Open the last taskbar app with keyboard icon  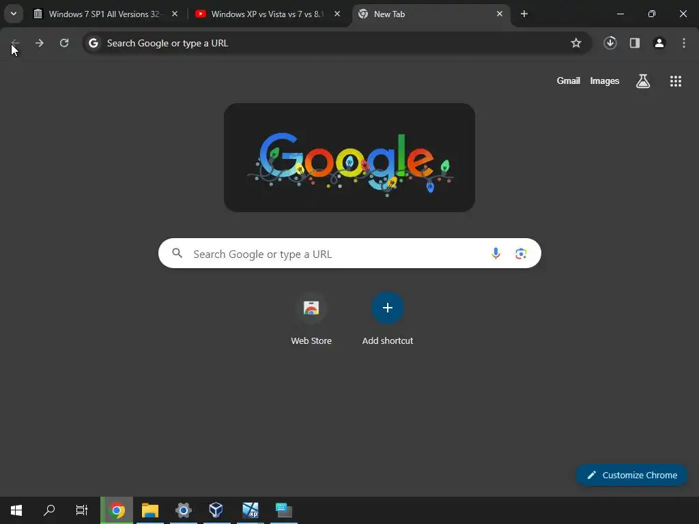coord(283,510)
